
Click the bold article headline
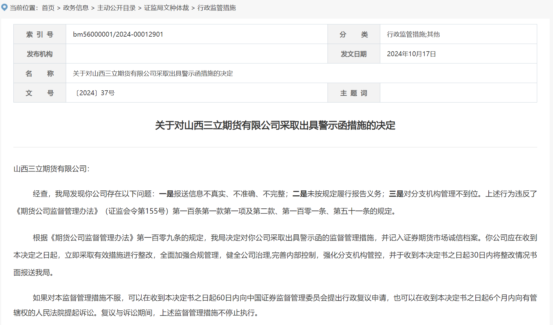point(275,125)
